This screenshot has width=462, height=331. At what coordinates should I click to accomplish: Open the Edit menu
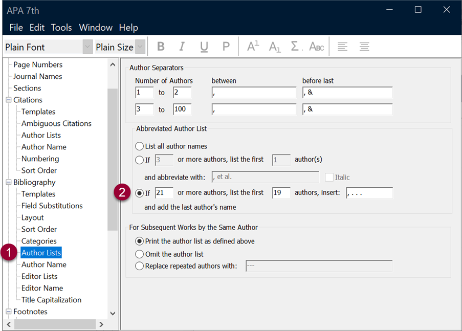click(x=37, y=28)
